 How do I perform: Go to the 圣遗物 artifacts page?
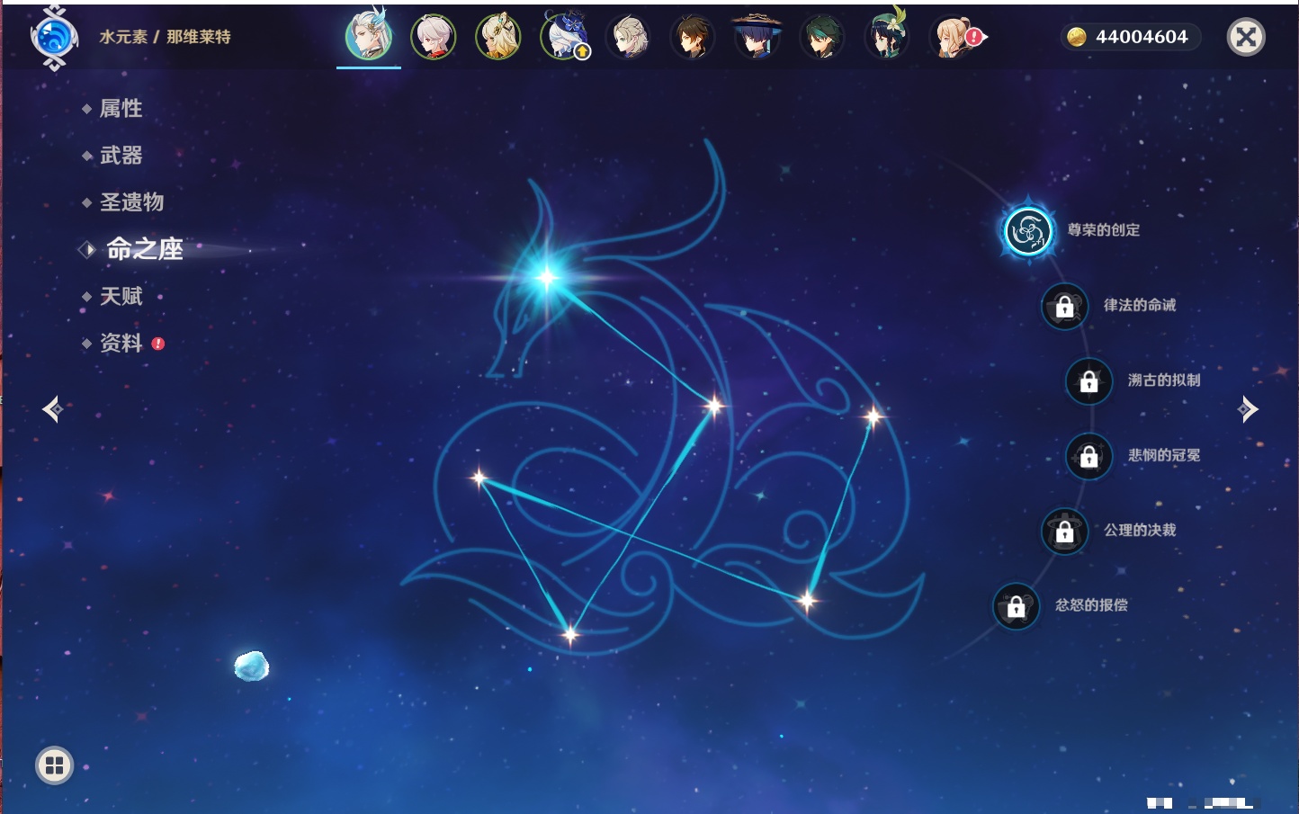pyautogui.click(x=131, y=202)
